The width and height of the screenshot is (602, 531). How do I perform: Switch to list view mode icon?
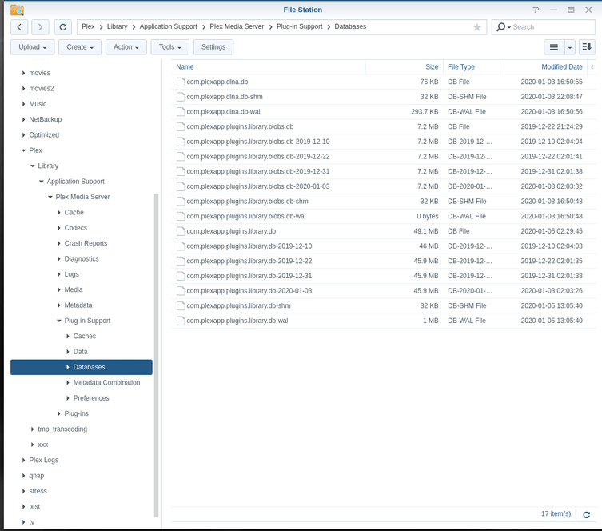click(x=554, y=47)
